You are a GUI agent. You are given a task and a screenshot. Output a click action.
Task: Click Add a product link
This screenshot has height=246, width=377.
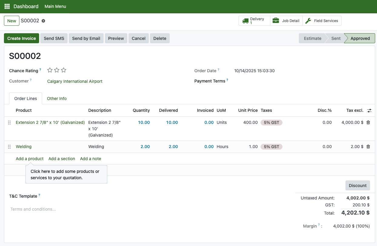30,159
